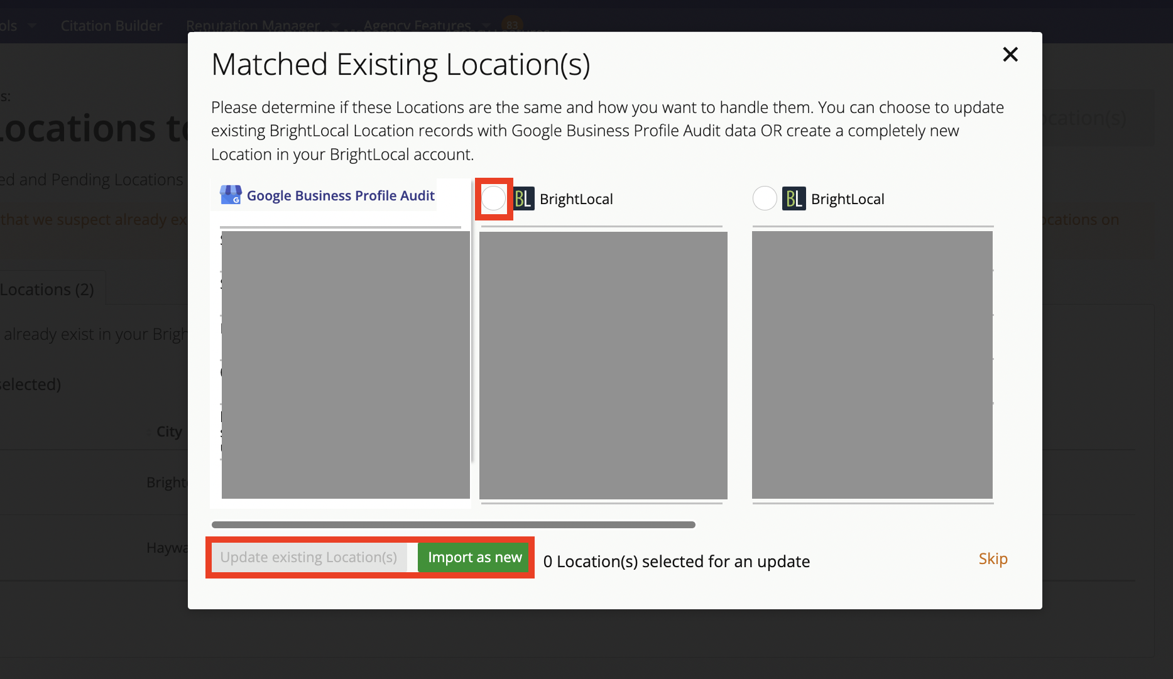The height and width of the screenshot is (679, 1173).
Task: Click the second column's BrightLocal label
Action: coord(848,199)
